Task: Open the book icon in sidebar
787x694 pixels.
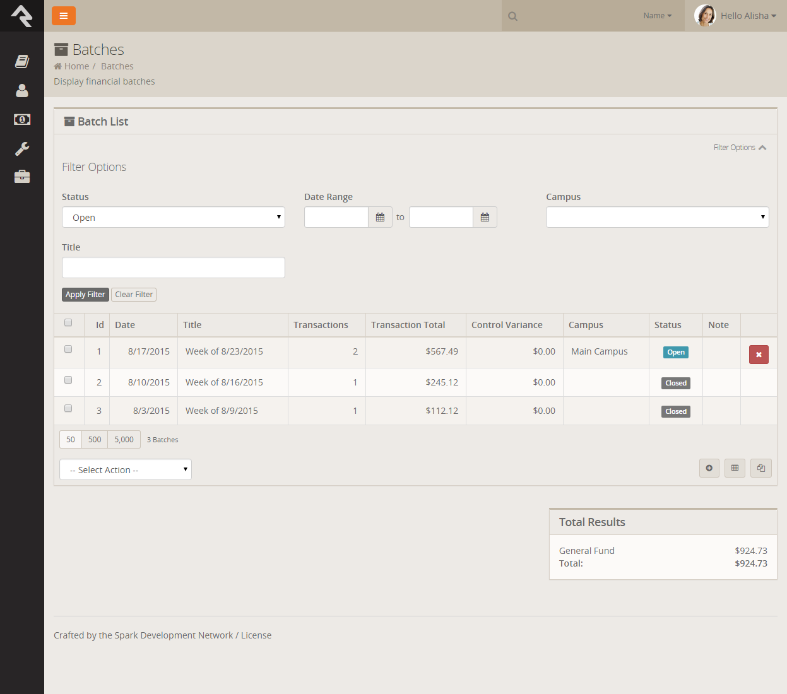Action: pos(22,61)
